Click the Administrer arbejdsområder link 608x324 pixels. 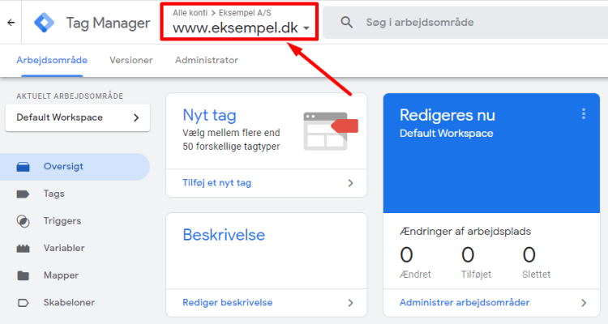coord(465,303)
